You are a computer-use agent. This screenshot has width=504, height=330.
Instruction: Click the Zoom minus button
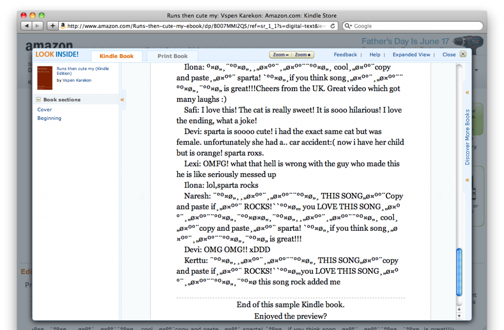click(x=281, y=55)
